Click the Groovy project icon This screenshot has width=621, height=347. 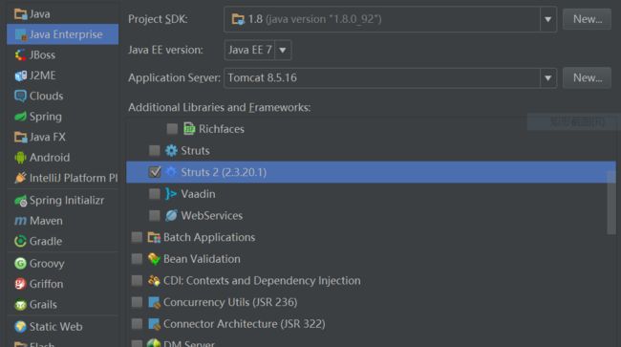[x=20, y=263]
